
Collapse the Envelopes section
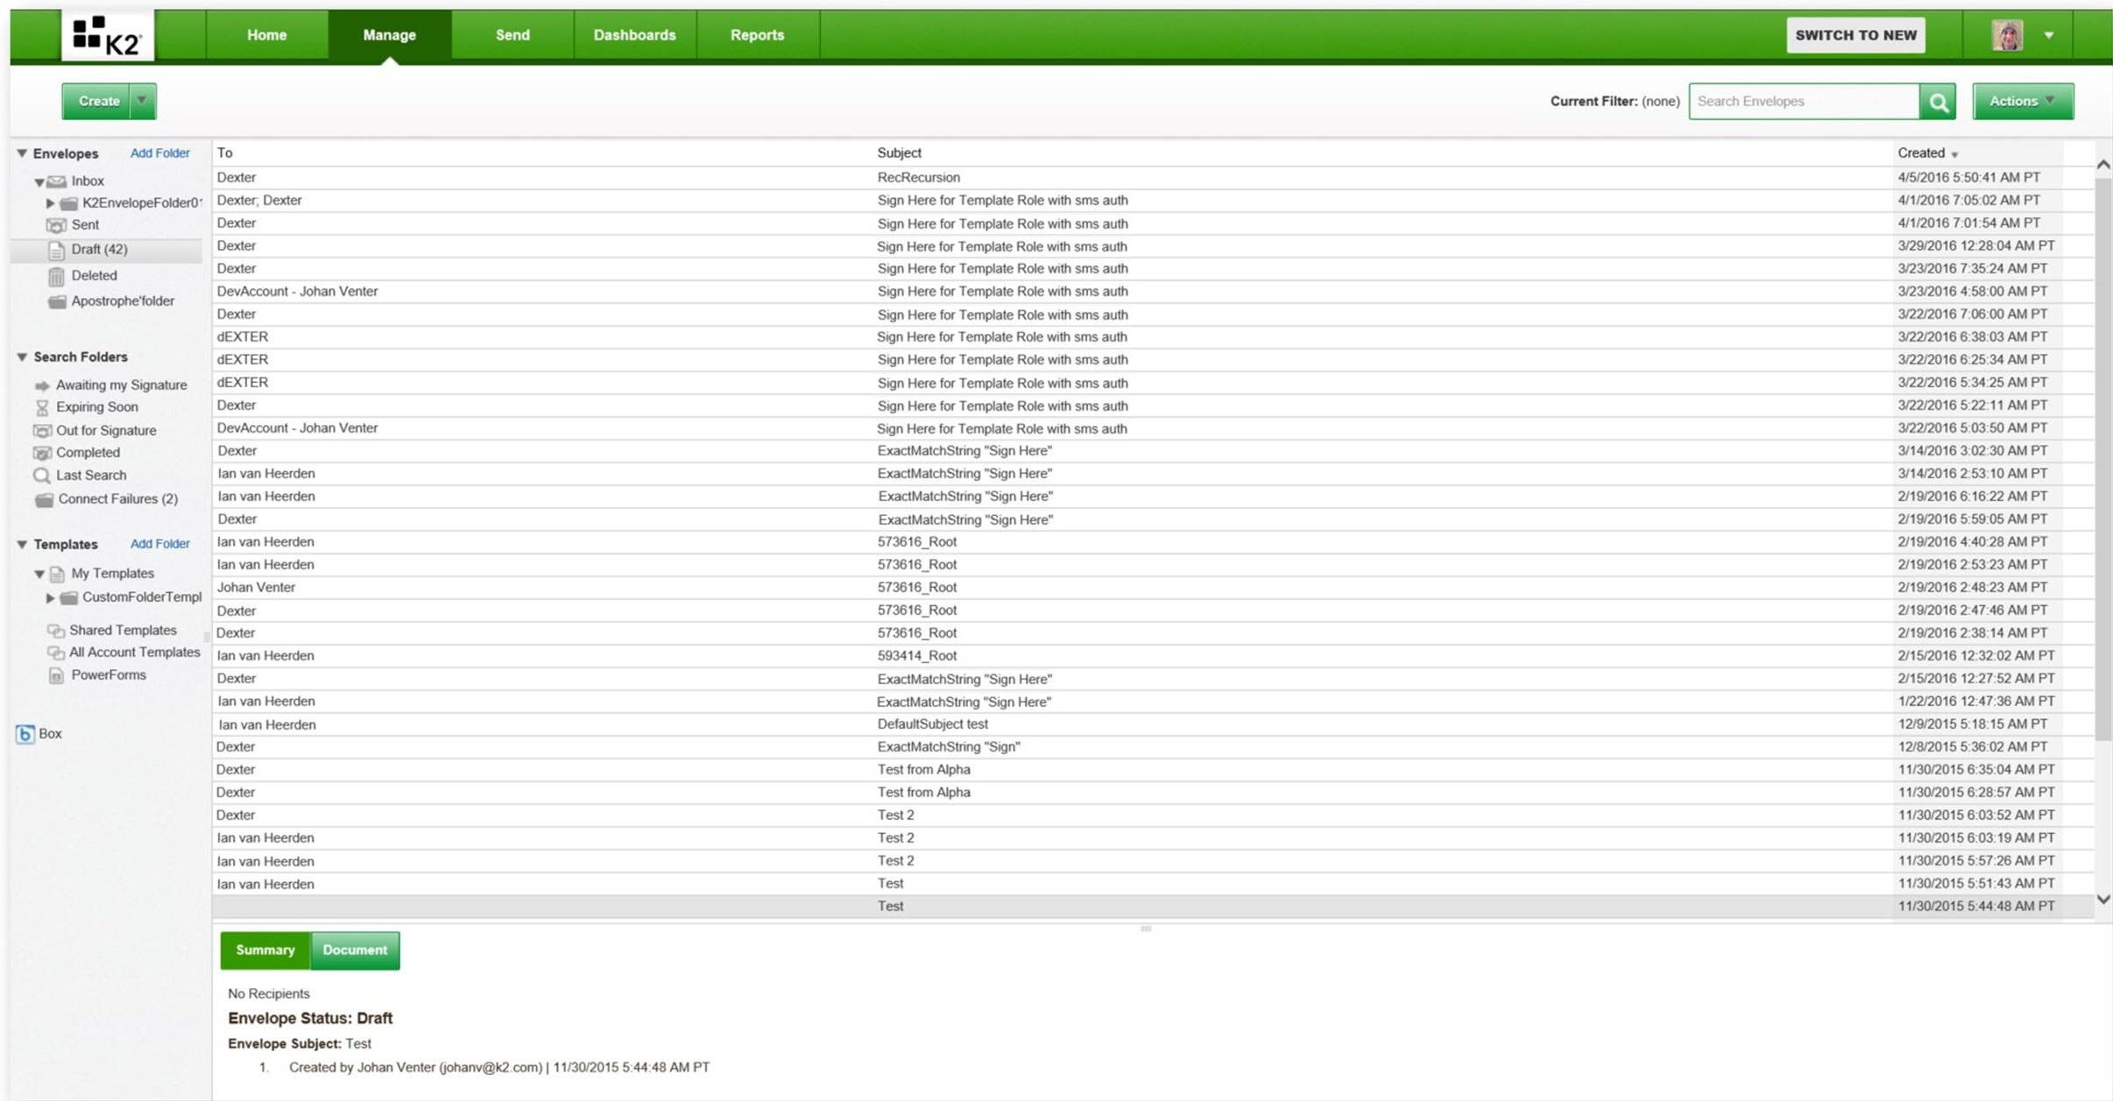click(x=22, y=153)
